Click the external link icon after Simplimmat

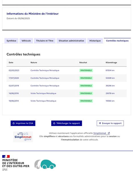pos(109,133)
